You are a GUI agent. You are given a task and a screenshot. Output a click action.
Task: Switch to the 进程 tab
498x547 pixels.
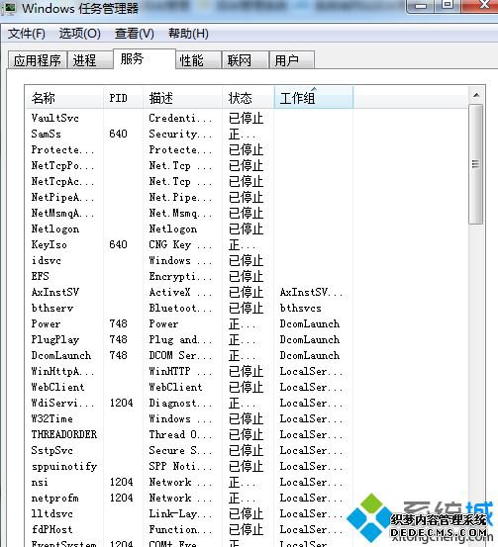click(90, 60)
